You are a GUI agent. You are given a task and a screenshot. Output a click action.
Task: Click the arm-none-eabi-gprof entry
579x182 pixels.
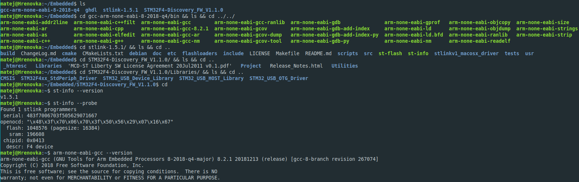pos(412,22)
